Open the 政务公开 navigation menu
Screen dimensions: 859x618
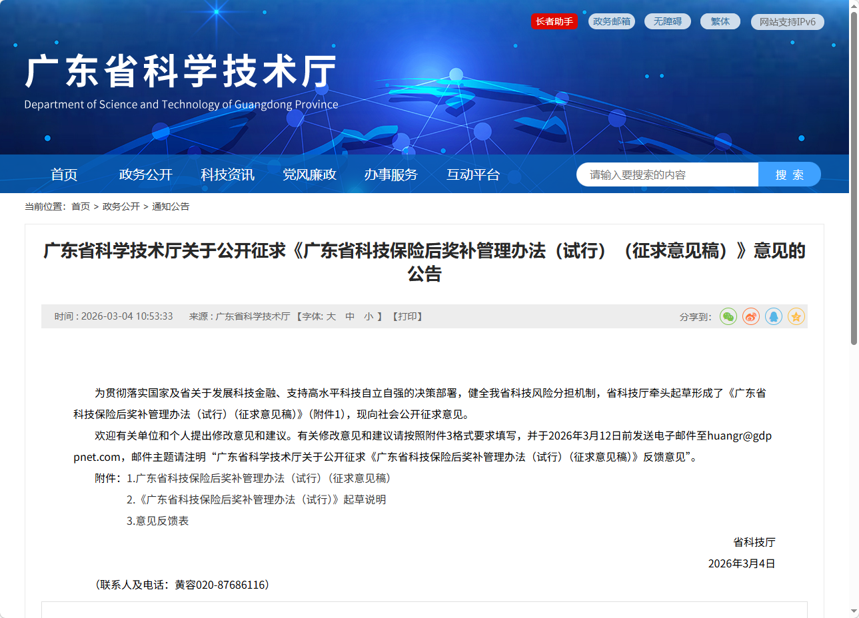point(145,174)
